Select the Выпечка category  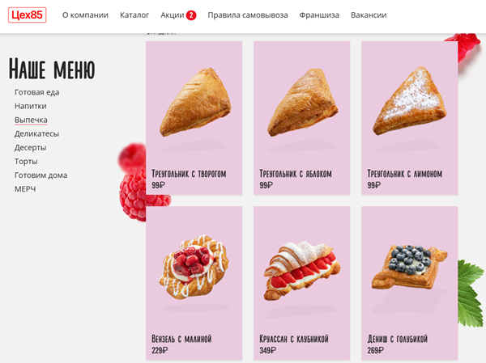coord(31,120)
